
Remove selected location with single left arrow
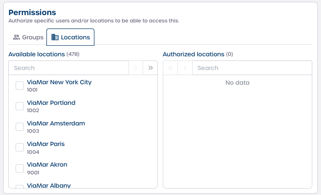coord(185,68)
